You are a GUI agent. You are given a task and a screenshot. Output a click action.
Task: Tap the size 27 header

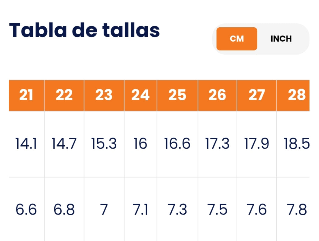(257, 95)
